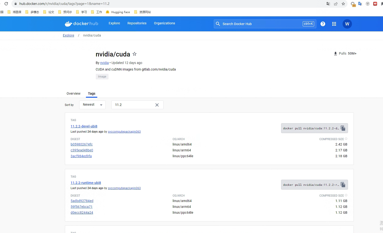Open the nvidia publisher link
Viewport: 383px width, 233px height.
tap(104, 63)
